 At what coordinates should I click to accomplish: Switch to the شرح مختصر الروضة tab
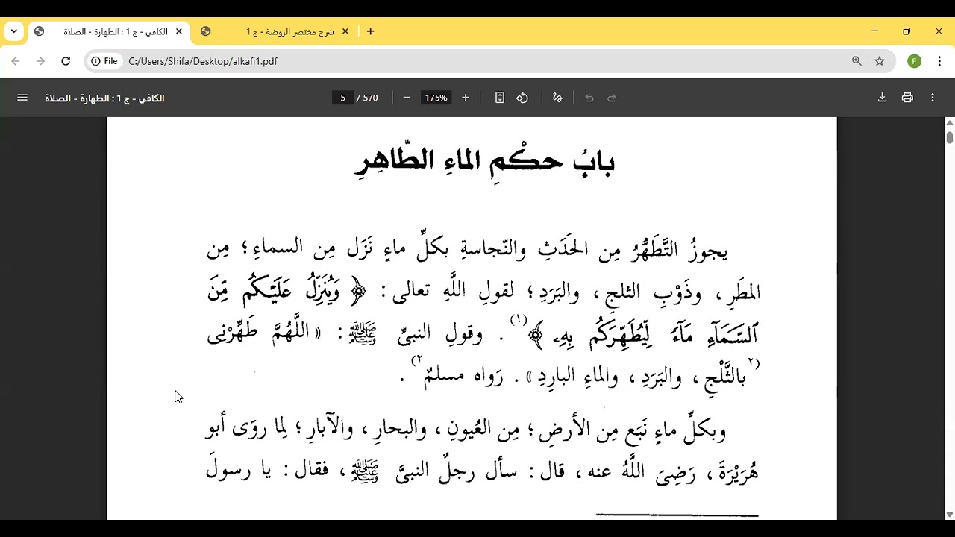[x=276, y=32]
